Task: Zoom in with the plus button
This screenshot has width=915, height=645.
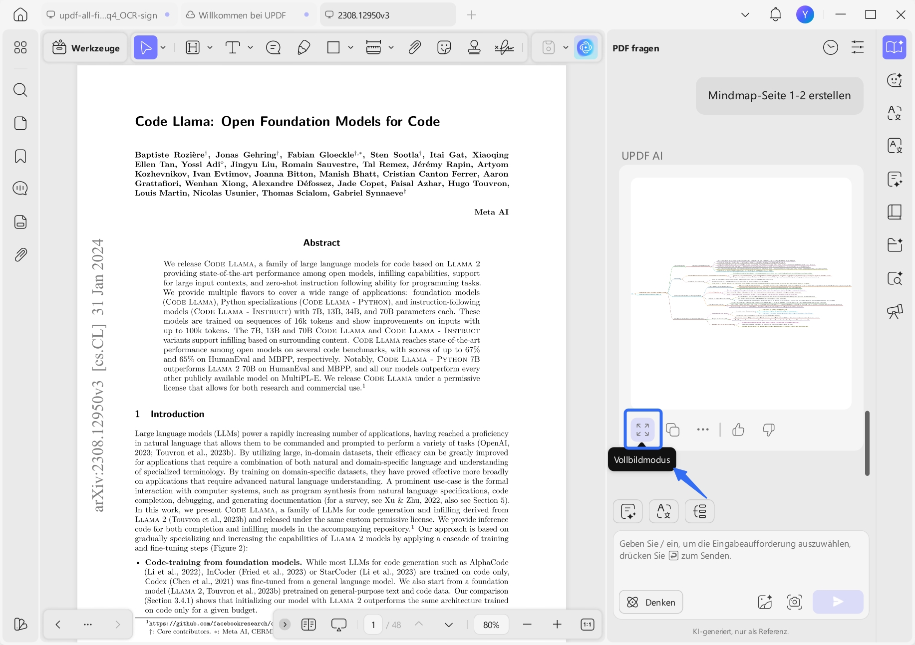Action: click(x=557, y=625)
